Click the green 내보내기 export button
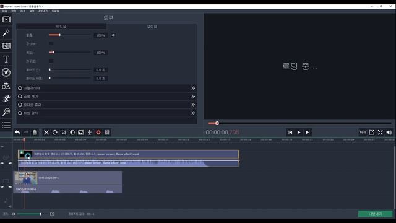 pos(376,214)
